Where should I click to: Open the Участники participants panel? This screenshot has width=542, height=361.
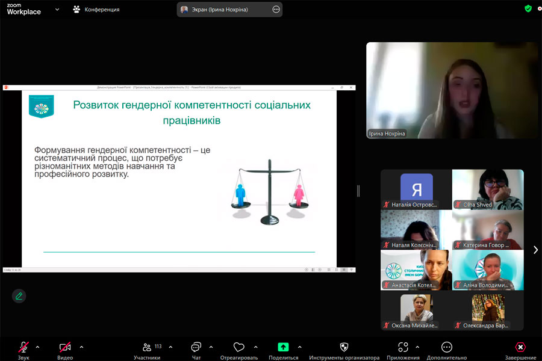147,347
